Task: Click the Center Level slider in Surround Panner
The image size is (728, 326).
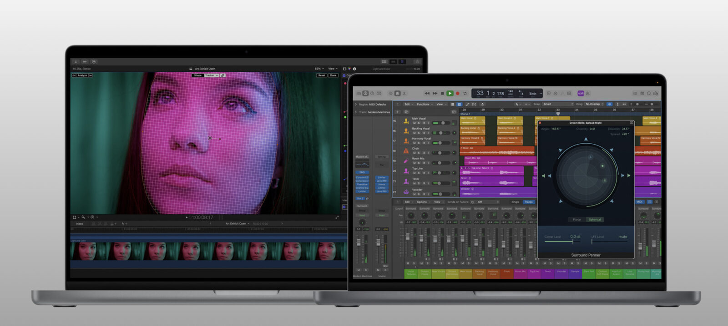Action: (x=559, y=241)
